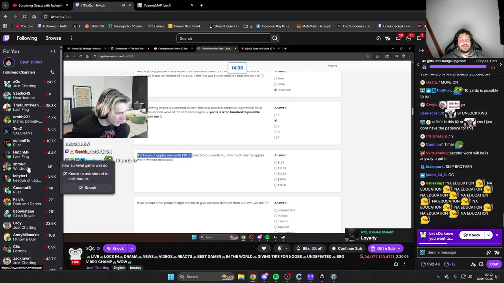Screen dimensions: 504x283
Task: Click the heart follow button under stream
Action: click(x=264, y=248)
